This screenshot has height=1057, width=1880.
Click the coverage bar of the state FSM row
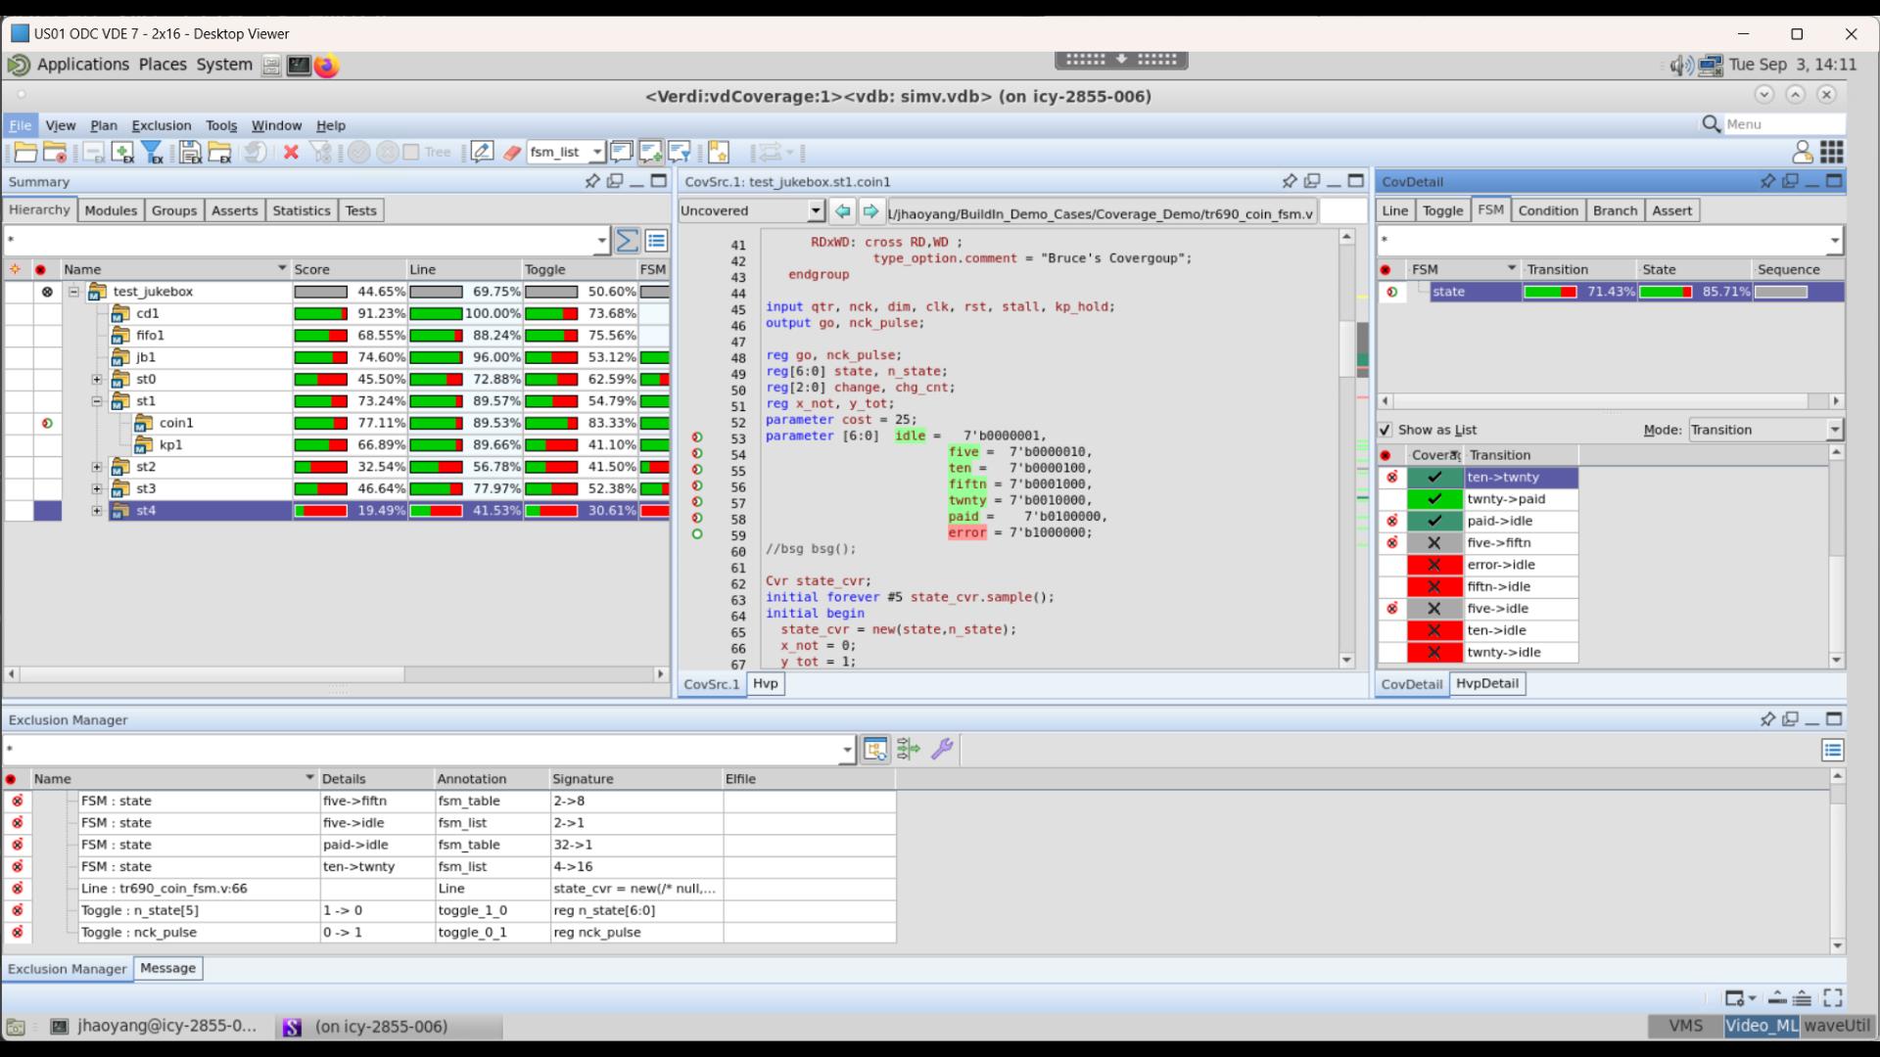point(1550,292)
